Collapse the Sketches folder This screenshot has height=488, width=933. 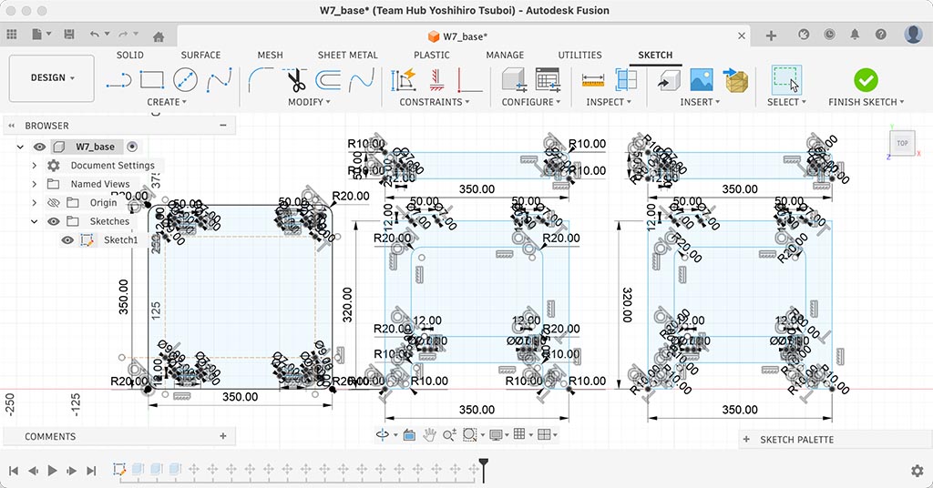pyautogui.click(x=34, y=221)
